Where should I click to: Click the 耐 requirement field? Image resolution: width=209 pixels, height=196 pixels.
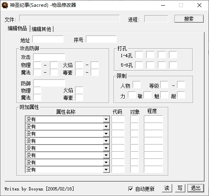[181, 95]
